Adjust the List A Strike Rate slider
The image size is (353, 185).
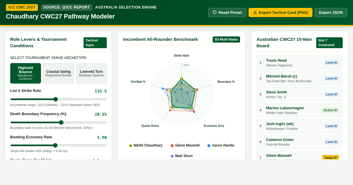tap(59, 99)
